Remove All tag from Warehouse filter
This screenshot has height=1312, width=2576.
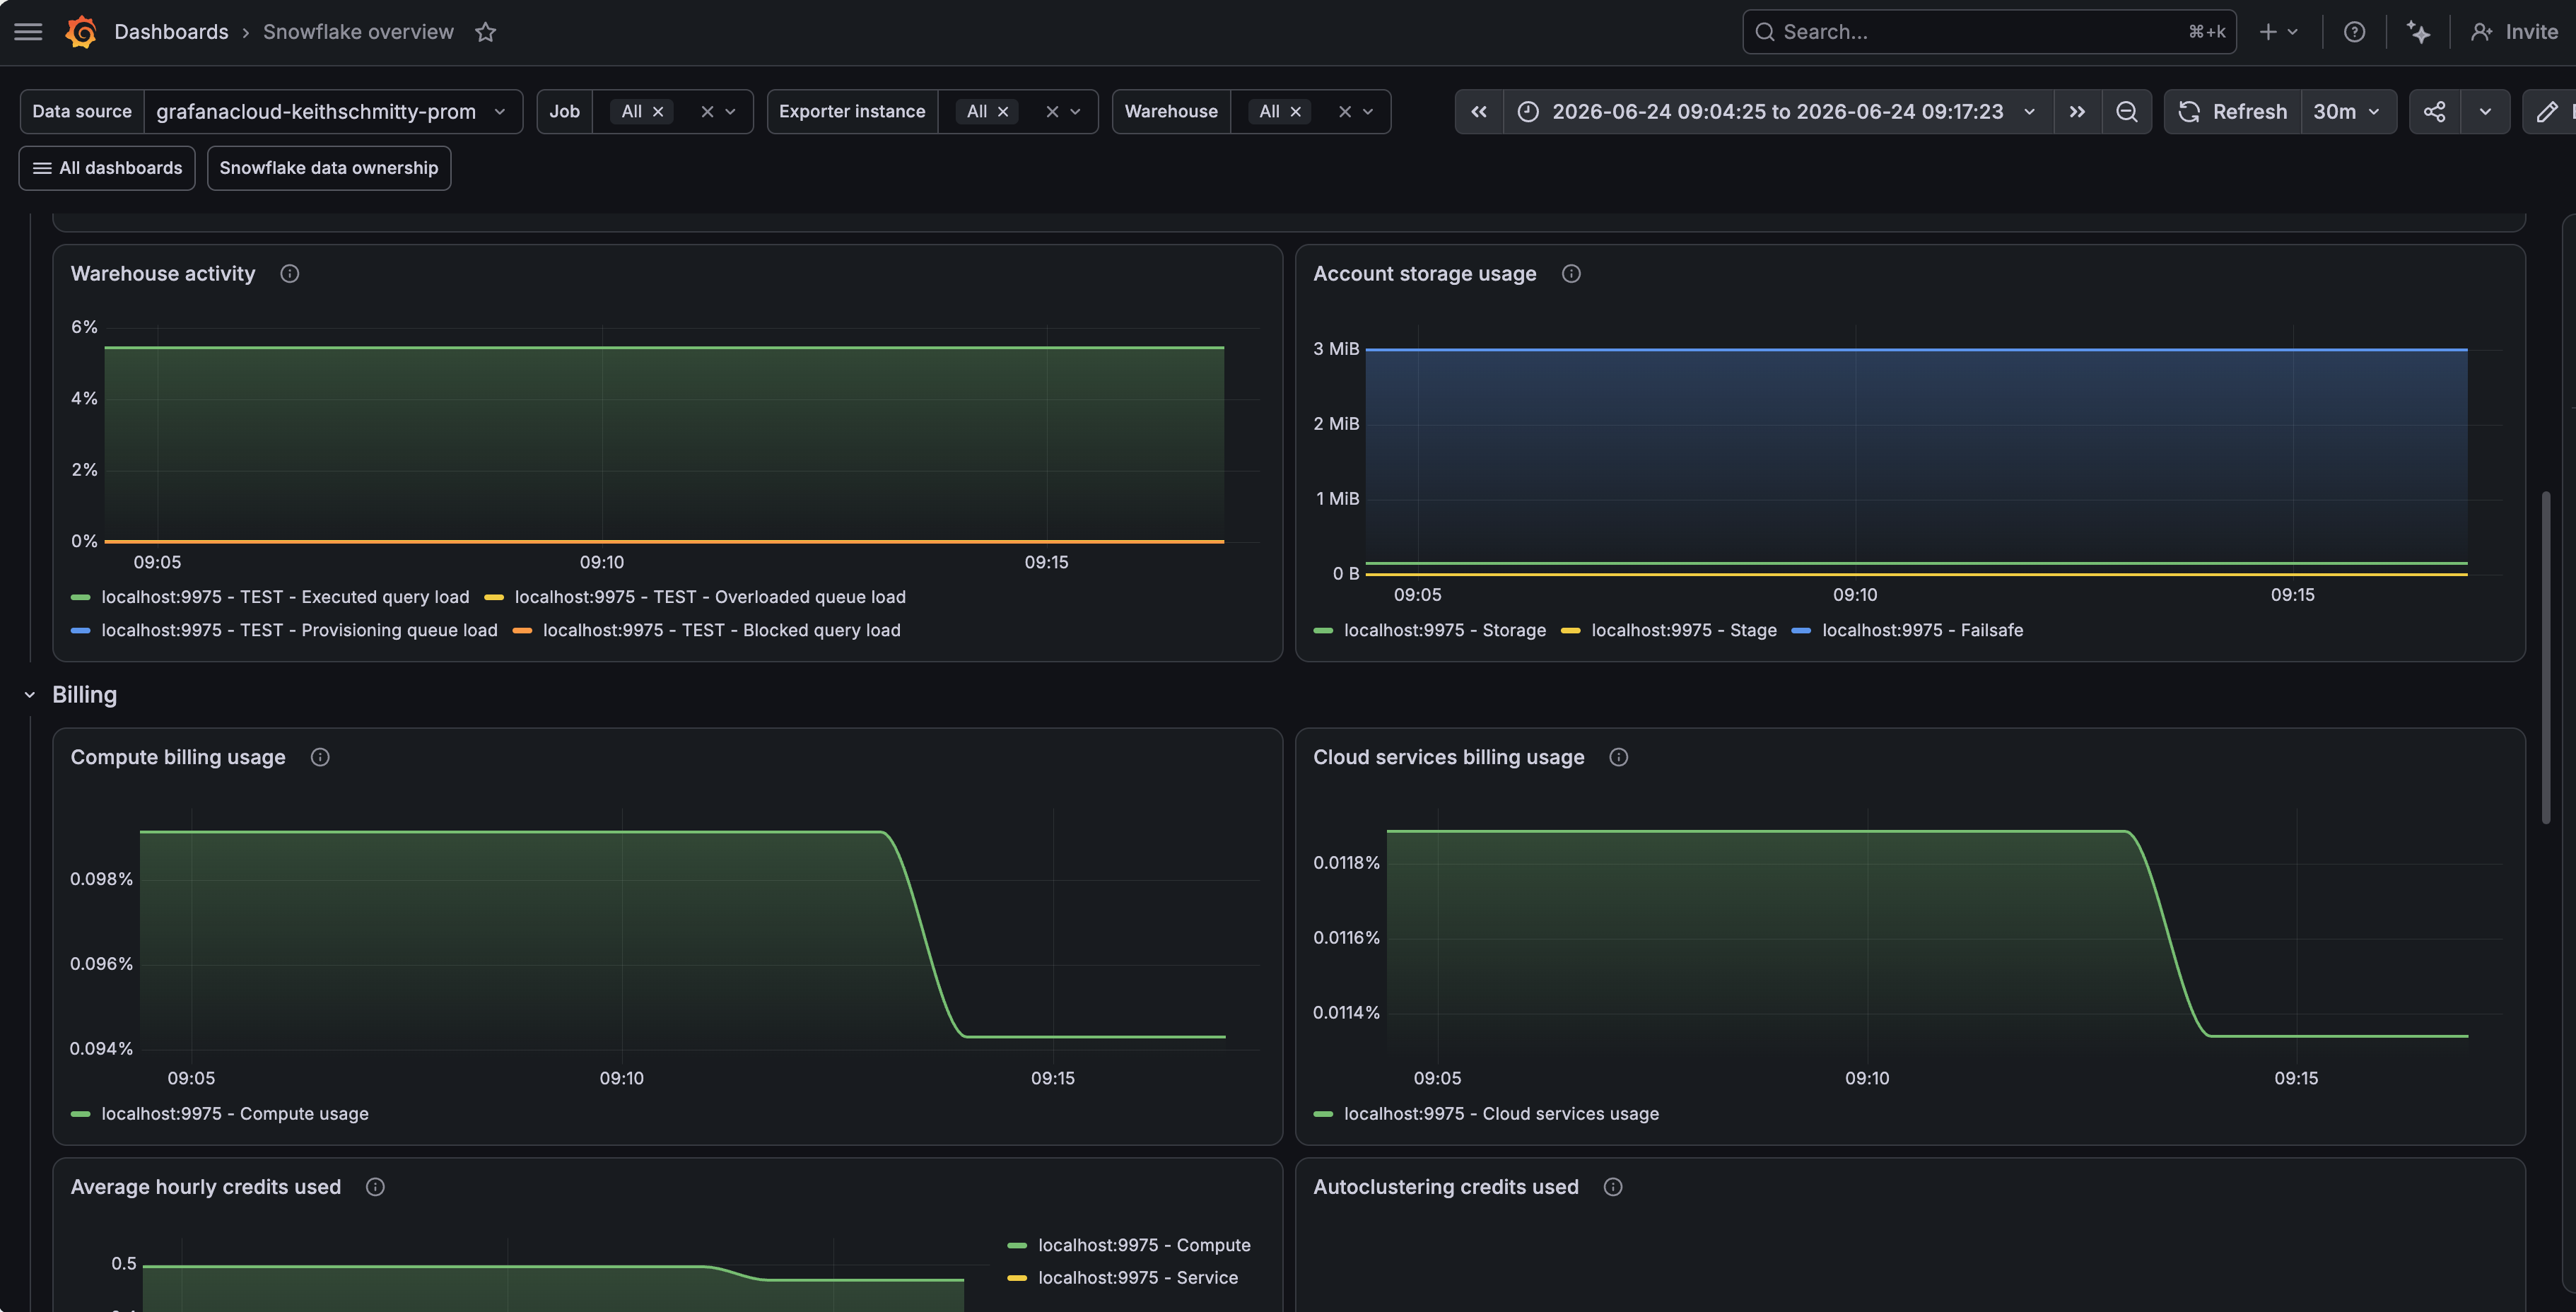pos(1296,111)
